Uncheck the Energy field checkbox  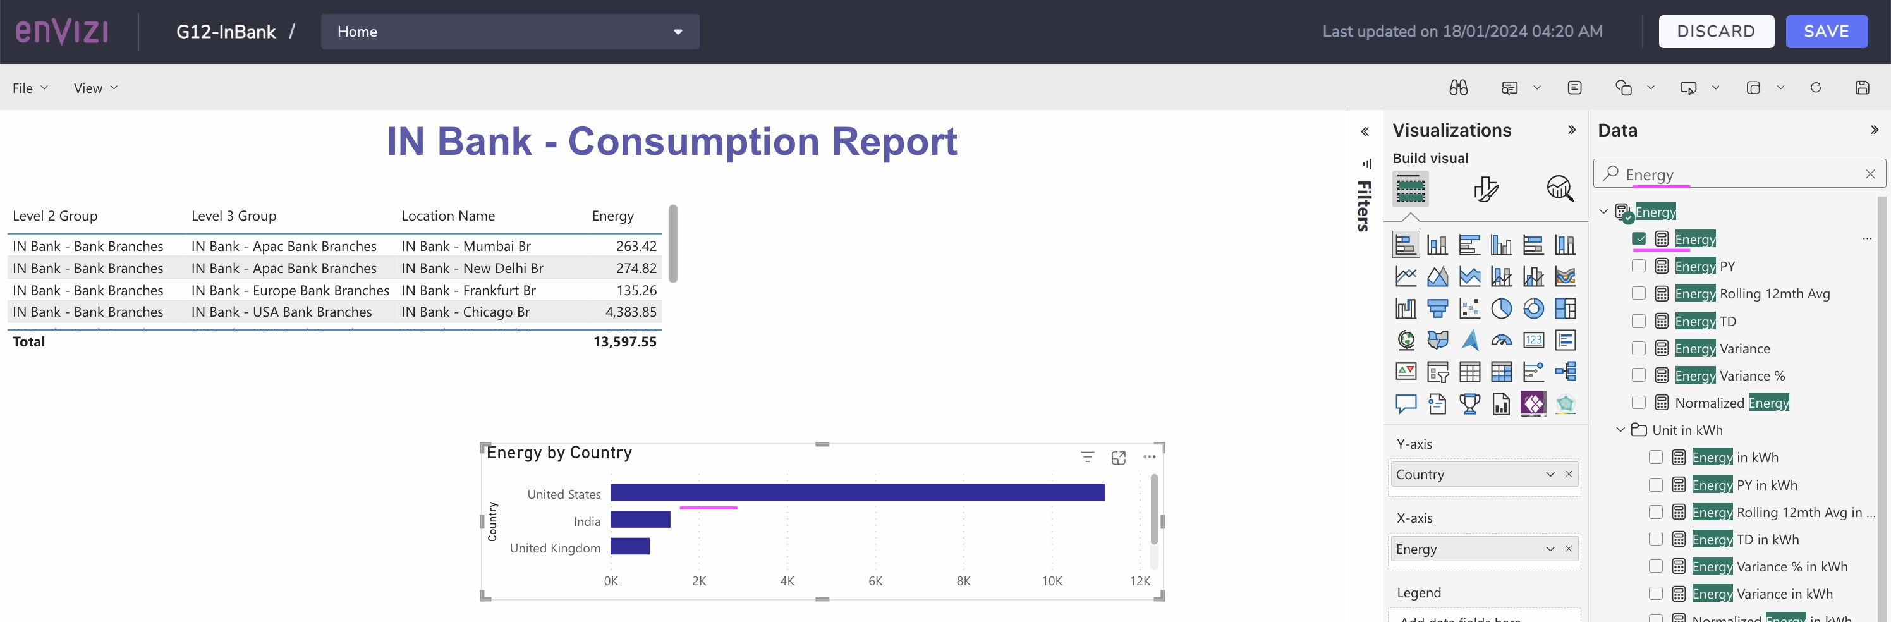coord(1638,239)
